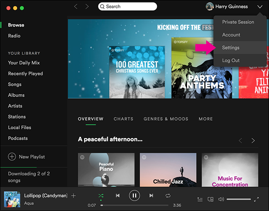Click the Aqua album cover thumbnail
Image resolution: width=269 pixels, height=211 pixels.
12,199
